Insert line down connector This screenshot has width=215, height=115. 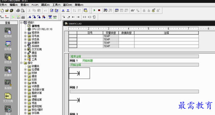point(64,17)
